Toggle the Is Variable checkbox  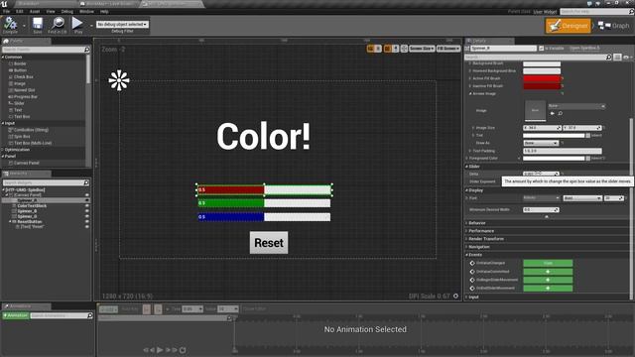[x=541, y=49]
